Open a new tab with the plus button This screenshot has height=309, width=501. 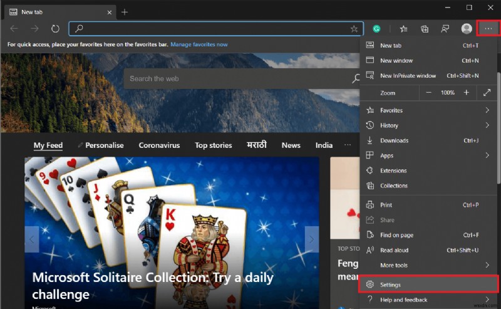point(125,12)
